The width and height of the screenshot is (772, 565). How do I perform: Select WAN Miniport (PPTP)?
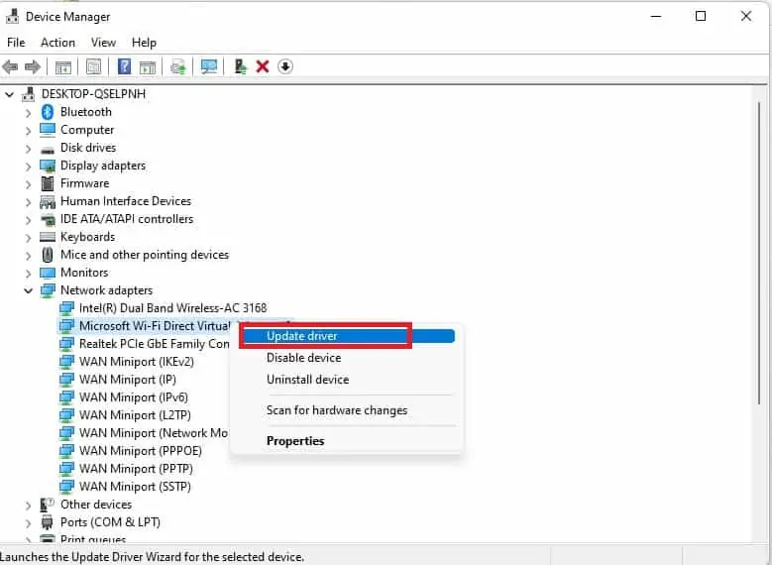127,469
